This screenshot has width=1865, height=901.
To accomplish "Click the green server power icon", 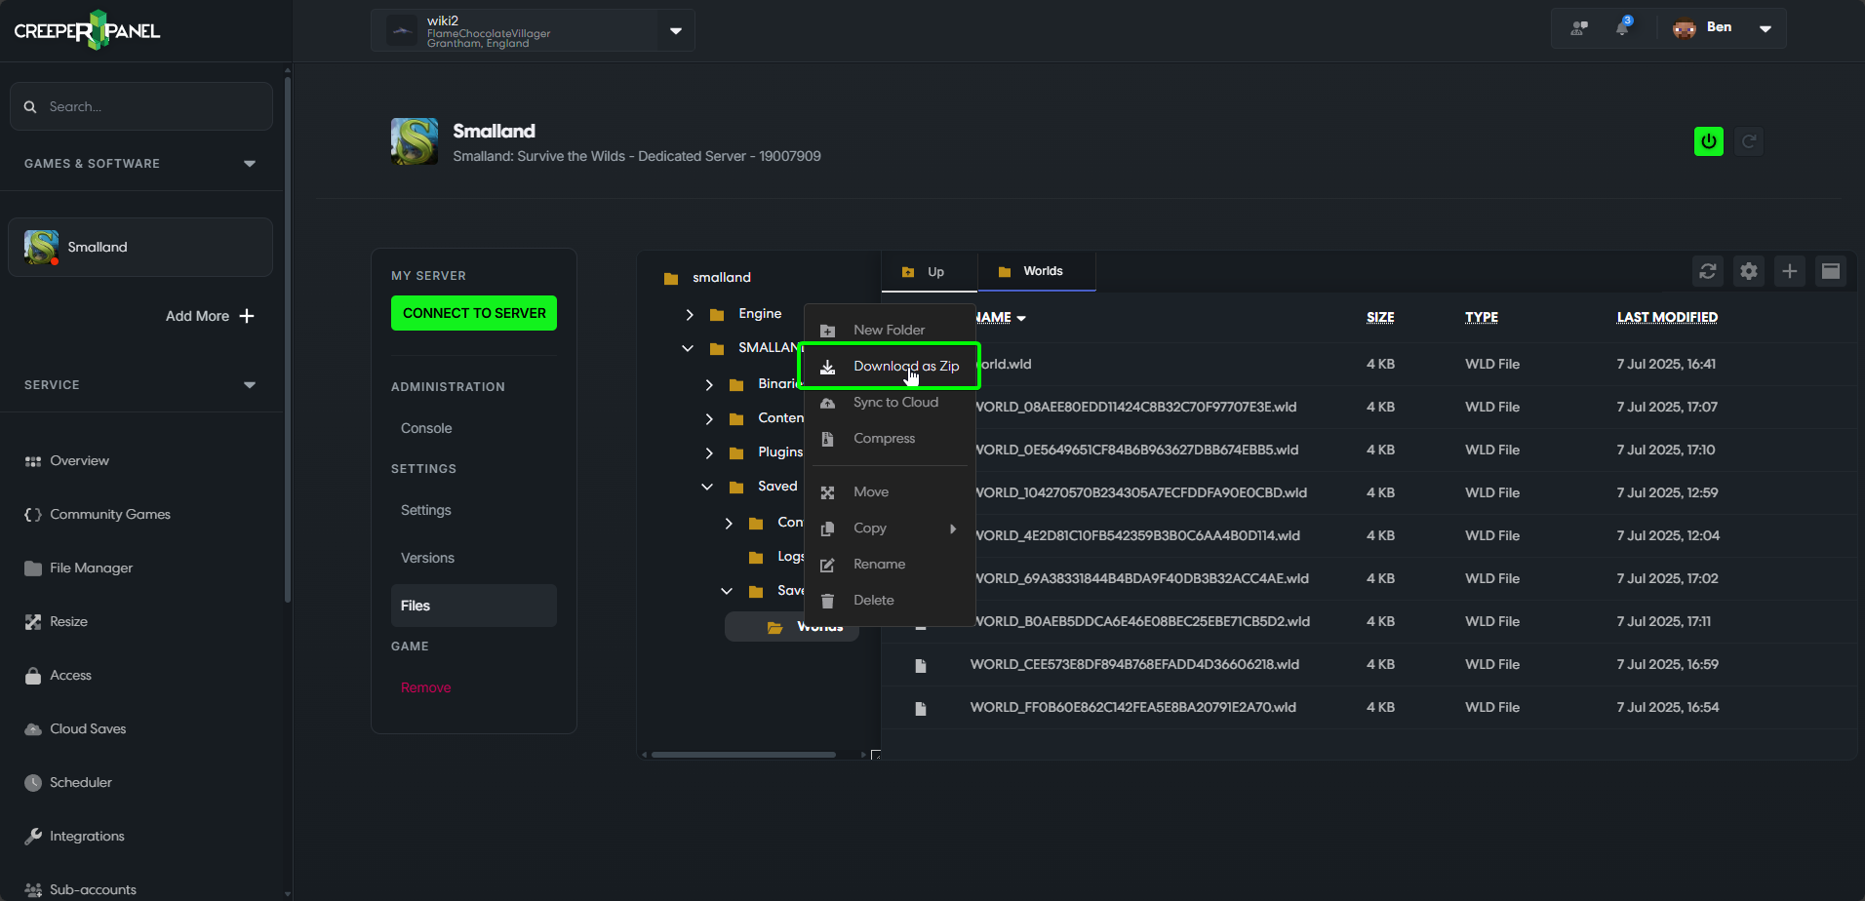I will pos(1708,141).
